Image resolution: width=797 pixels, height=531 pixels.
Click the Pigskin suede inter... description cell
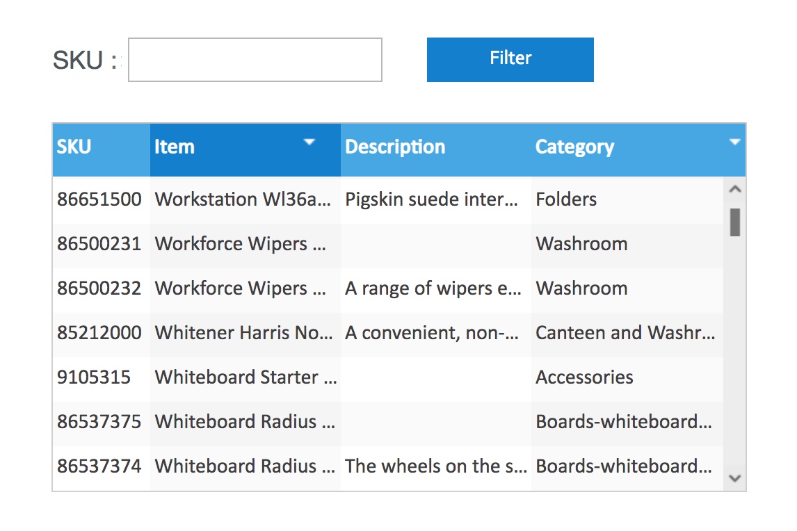tap(435, 199)
